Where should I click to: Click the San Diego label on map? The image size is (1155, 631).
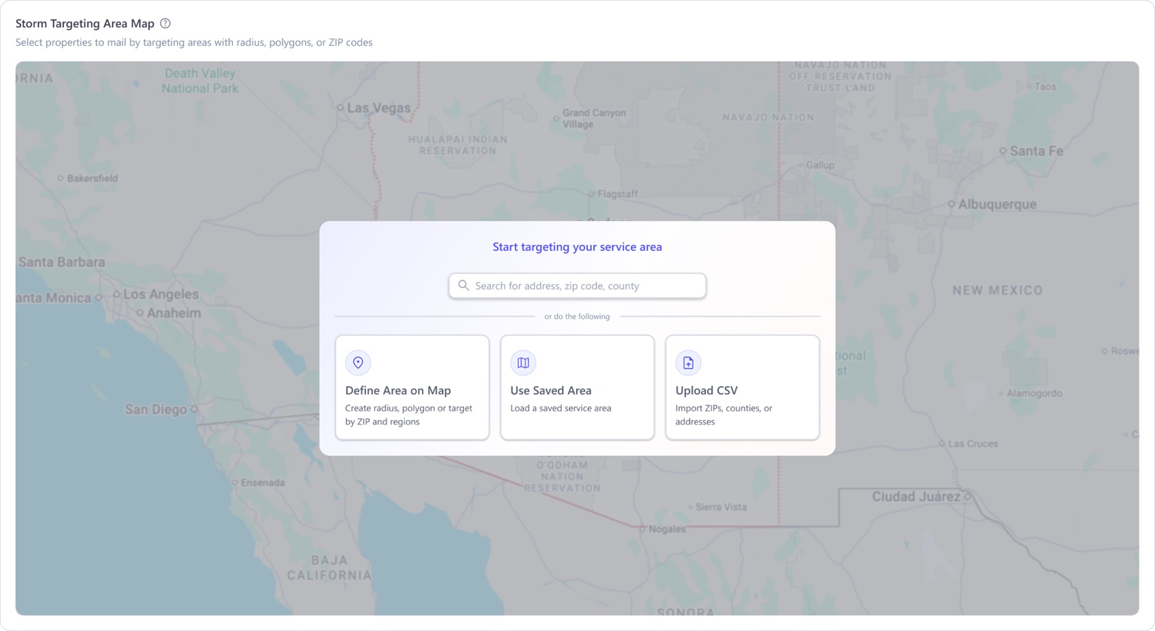pyautogui.click(x=156, y=409)
